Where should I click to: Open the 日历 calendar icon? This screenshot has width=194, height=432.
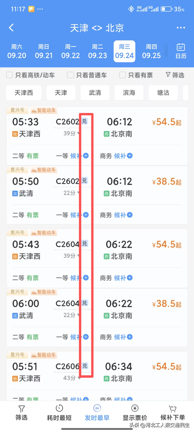181,47
